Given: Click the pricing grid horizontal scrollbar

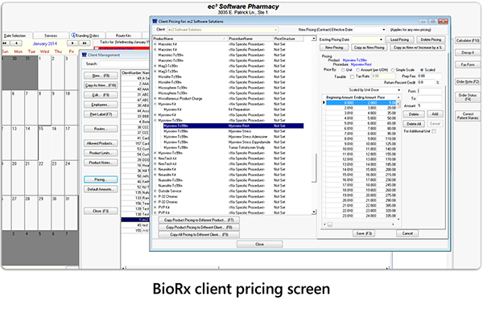Looking at the screenshot, I should pos(359,224).
